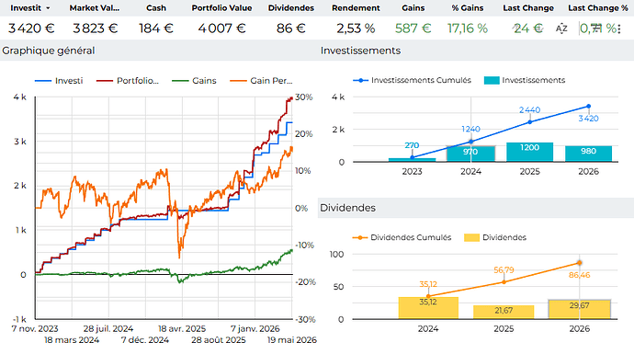Toggle the Investissements Cumulés legend entry

tap(412, 80)
